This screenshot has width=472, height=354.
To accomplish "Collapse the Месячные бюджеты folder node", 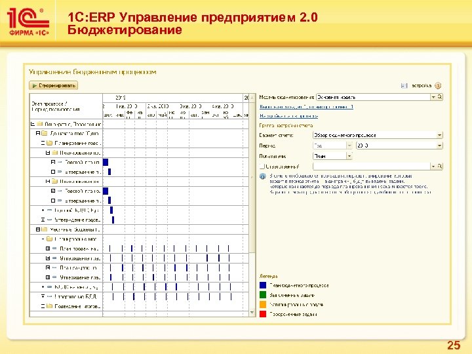I will coord(38,229).
